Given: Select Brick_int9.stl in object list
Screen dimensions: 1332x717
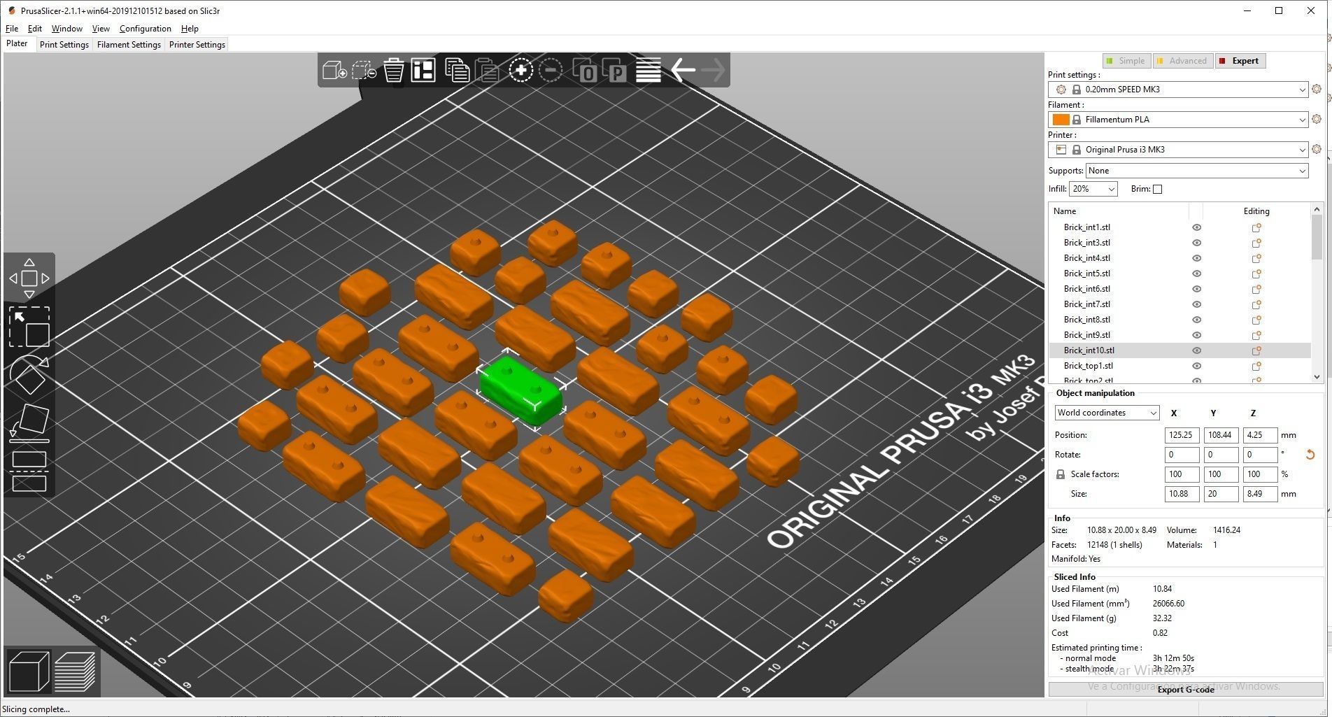Looking at the screenshot, I should coord(1087,335).
